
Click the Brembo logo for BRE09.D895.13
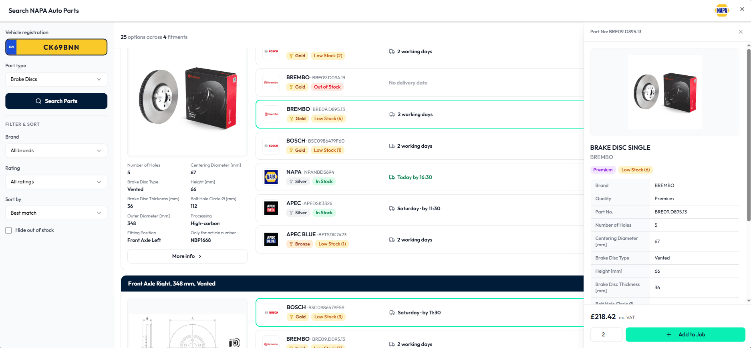(x=272, y=114)
